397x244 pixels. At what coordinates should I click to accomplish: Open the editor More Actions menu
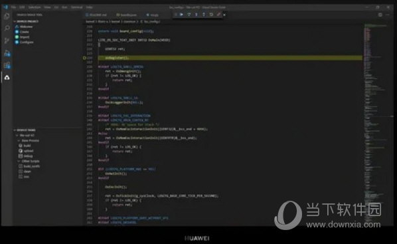[x=388, y=15]
